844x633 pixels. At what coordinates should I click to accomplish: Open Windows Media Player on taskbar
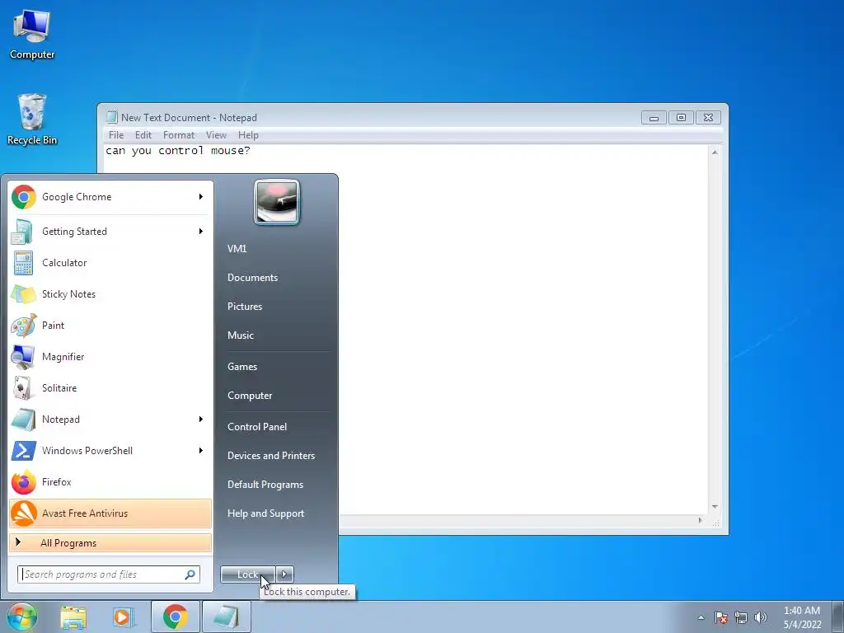[x=123, y=617]
